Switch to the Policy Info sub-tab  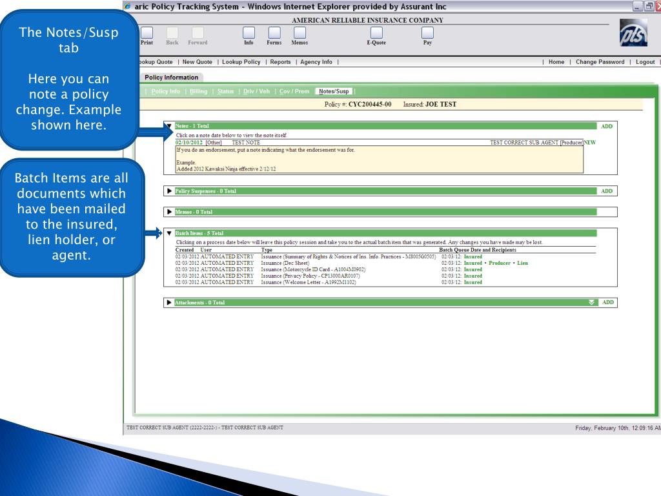coord(166,92)
